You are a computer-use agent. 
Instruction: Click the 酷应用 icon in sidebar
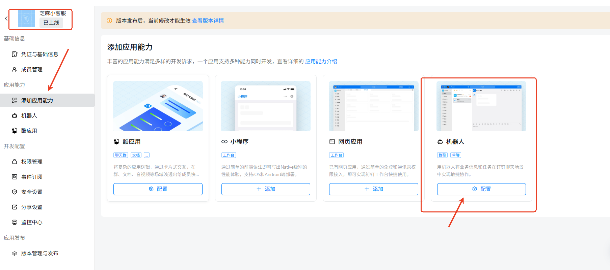(15, 131)
